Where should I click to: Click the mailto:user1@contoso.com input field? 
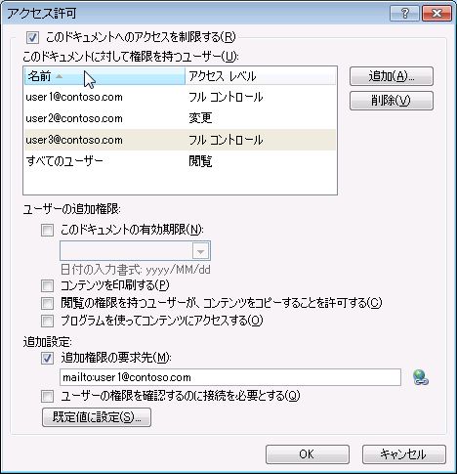(230, 377)
